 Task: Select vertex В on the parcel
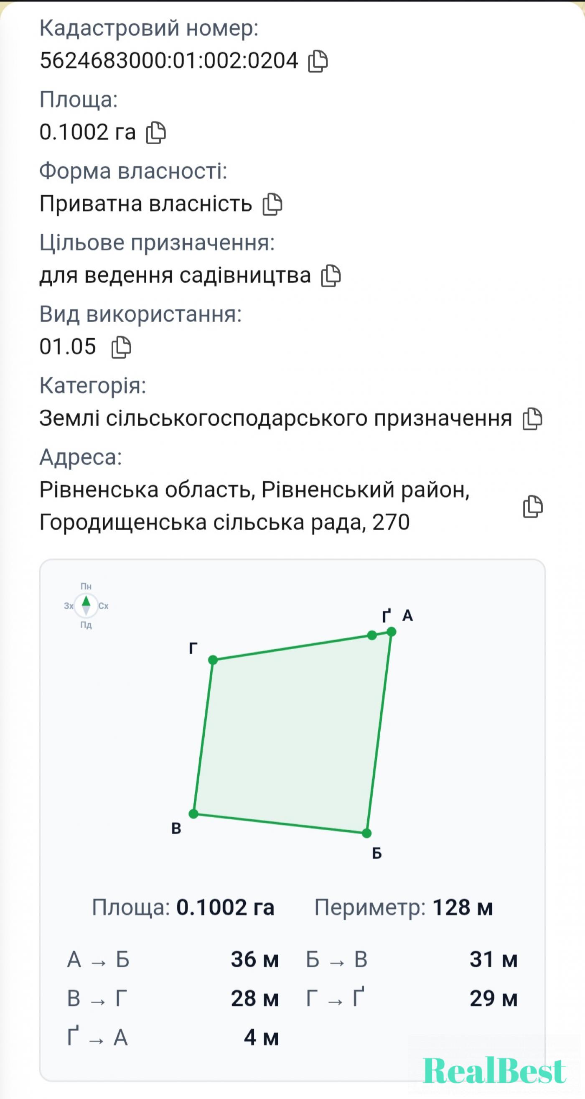tap(193, 813)
